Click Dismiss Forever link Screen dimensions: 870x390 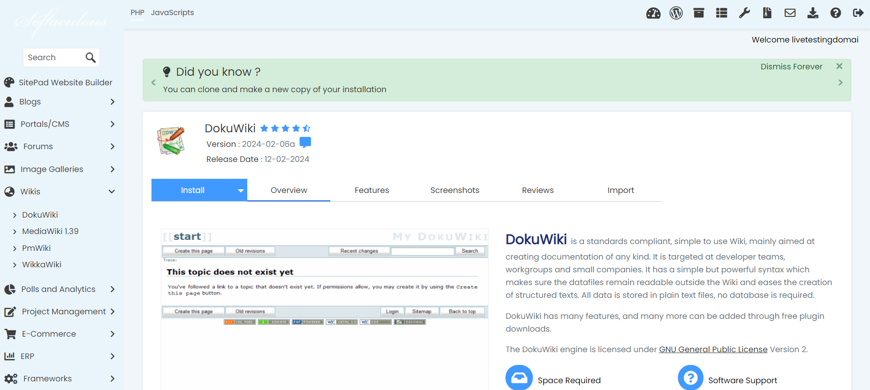[792, 67]
